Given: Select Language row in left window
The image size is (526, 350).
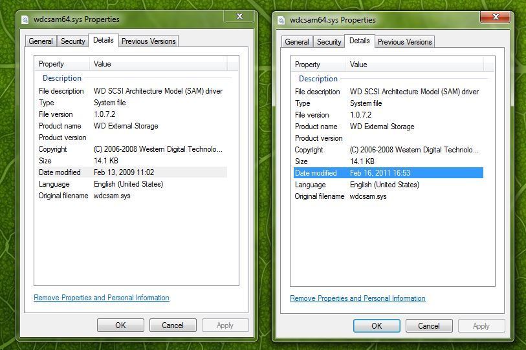Looking at the screenshot, I should coord(132,184).
